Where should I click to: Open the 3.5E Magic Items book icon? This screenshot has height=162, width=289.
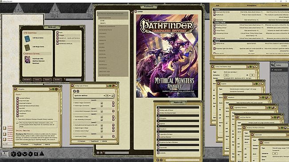pos(27,47)
